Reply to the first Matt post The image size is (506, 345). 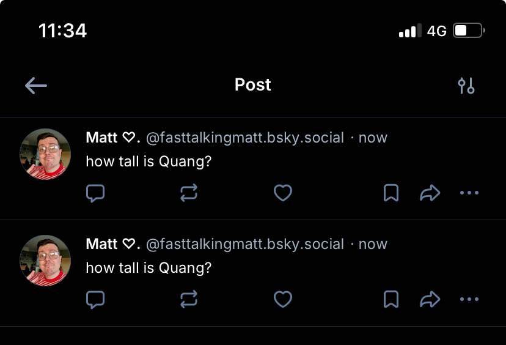click(x=95, y=193)
